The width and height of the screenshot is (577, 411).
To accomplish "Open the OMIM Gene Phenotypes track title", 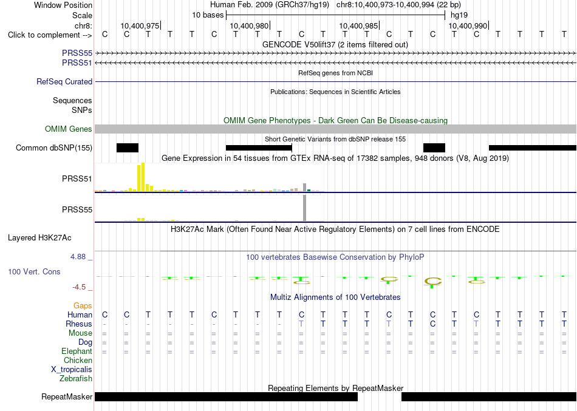I will point(336,120).
